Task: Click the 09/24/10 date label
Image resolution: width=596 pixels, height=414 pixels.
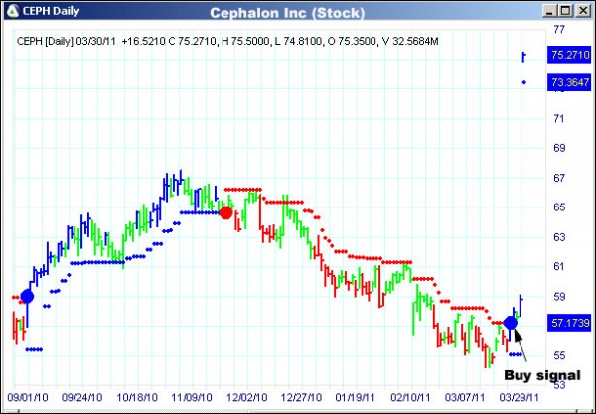Action: pyautogui.click(x=81, y=398)
